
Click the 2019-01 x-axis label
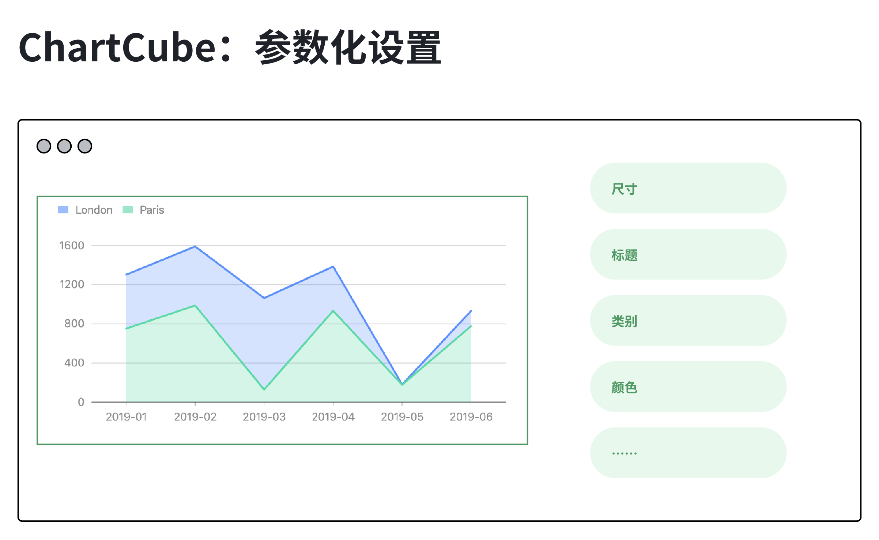(x=126, y=417)
